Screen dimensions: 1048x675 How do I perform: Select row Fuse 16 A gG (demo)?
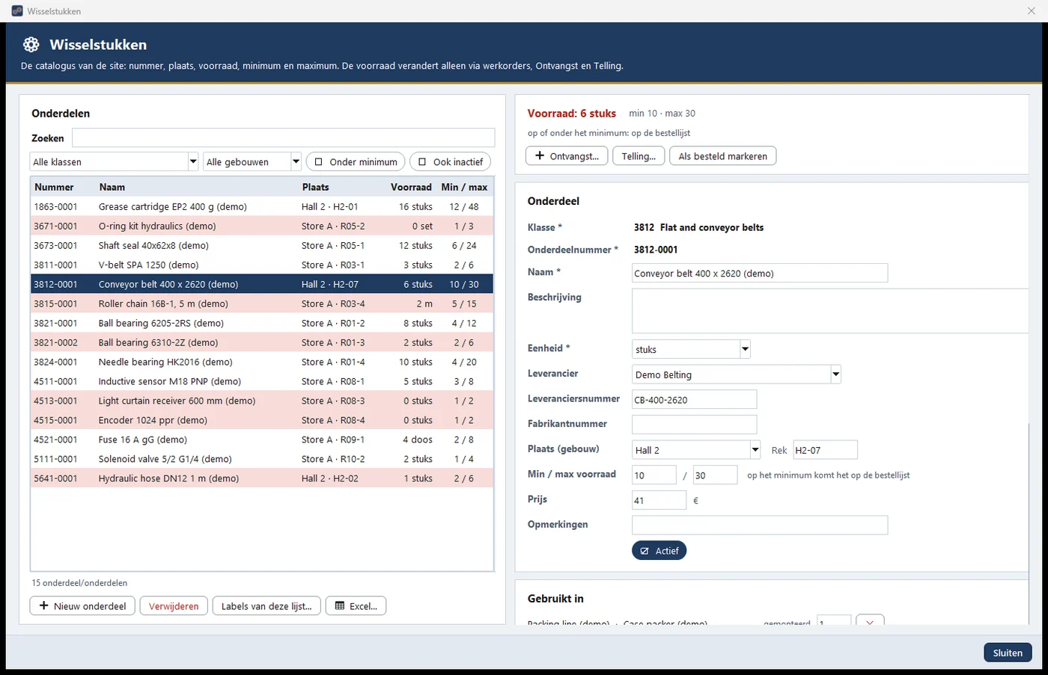tap(262, 440)
